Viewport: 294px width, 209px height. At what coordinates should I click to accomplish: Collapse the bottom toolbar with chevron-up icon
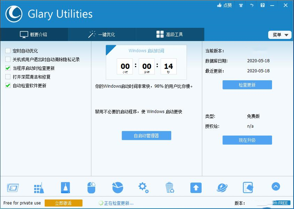(x=276, y=186)
